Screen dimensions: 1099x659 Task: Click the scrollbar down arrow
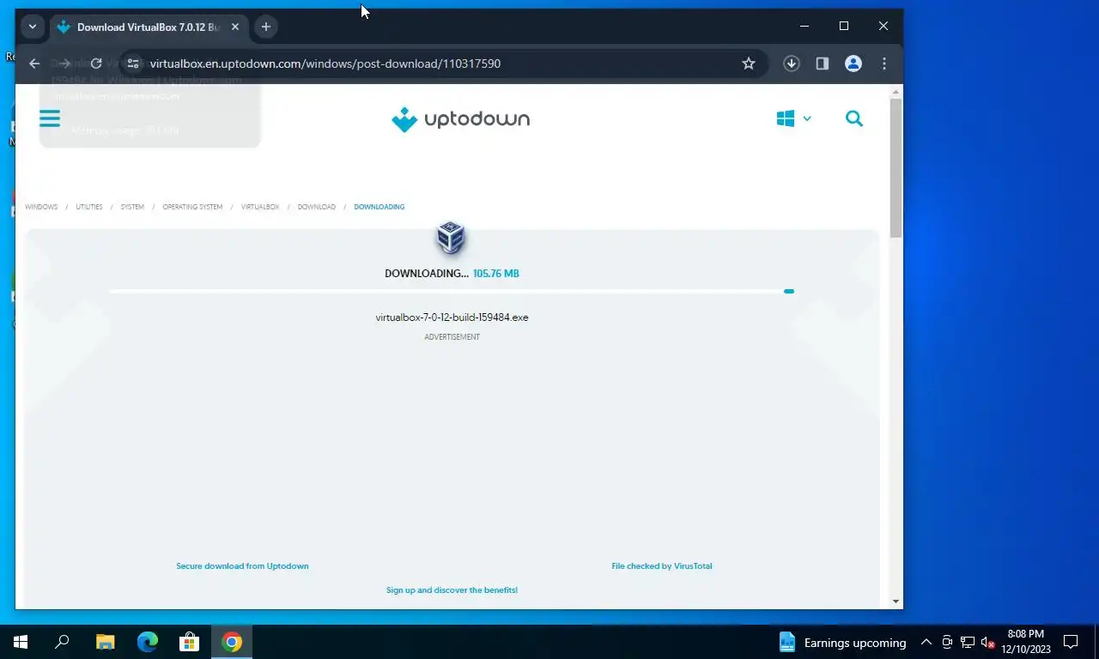896,602
